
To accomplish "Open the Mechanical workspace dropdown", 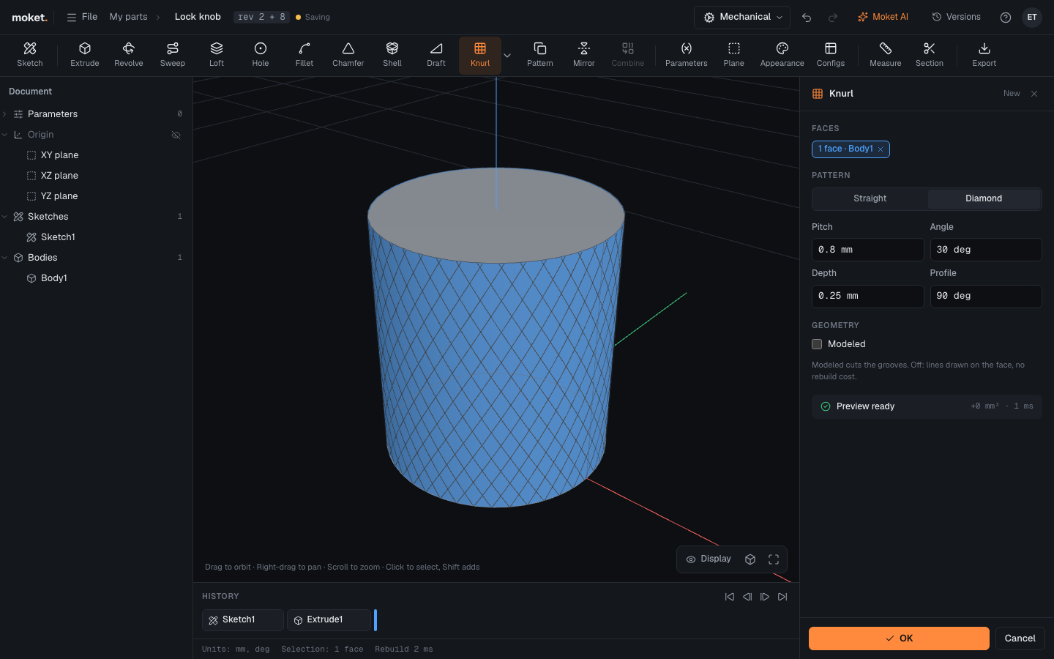I will point(742,17).
